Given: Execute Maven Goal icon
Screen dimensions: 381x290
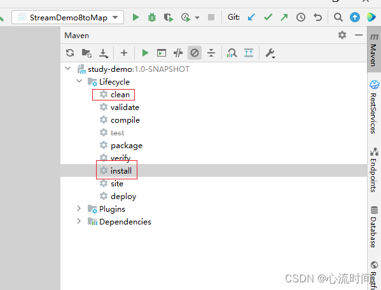Looking at the screenshot, I should (x=162, y=53).
